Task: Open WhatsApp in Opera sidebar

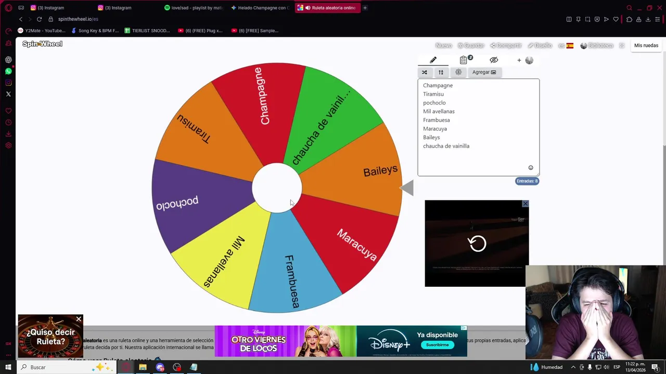Action: point(8,71)
